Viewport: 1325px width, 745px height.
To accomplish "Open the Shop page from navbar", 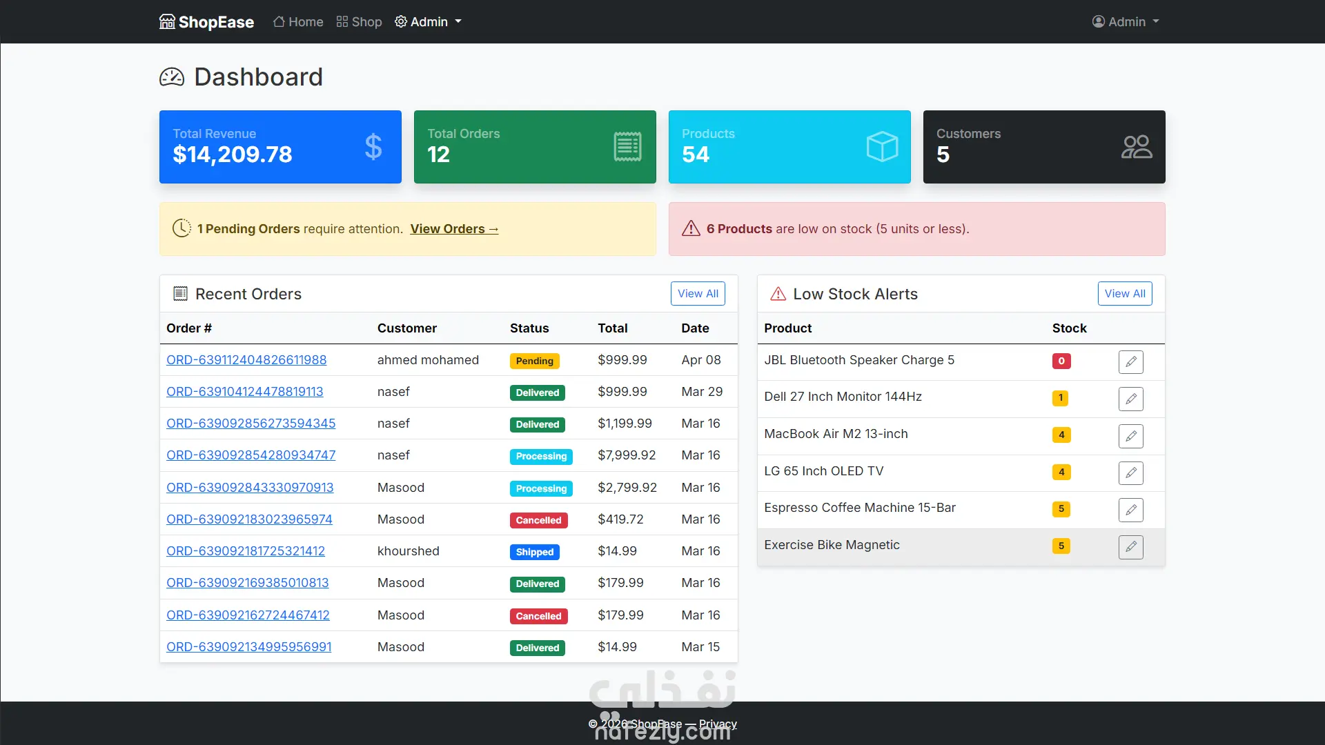I will (x=359, y=22).
